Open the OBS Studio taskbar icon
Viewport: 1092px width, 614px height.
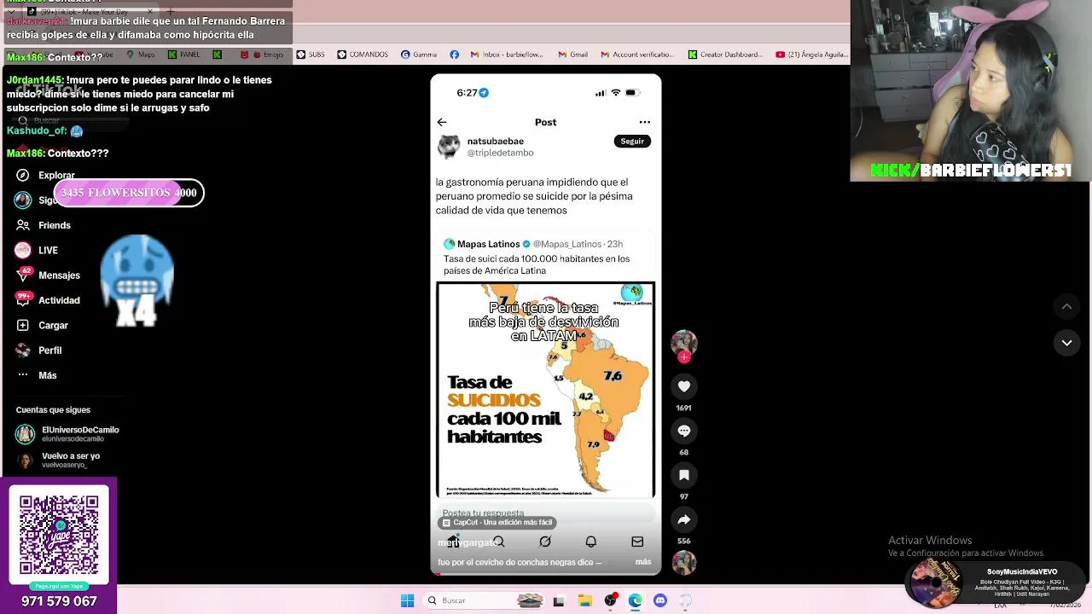coord(610,600)
